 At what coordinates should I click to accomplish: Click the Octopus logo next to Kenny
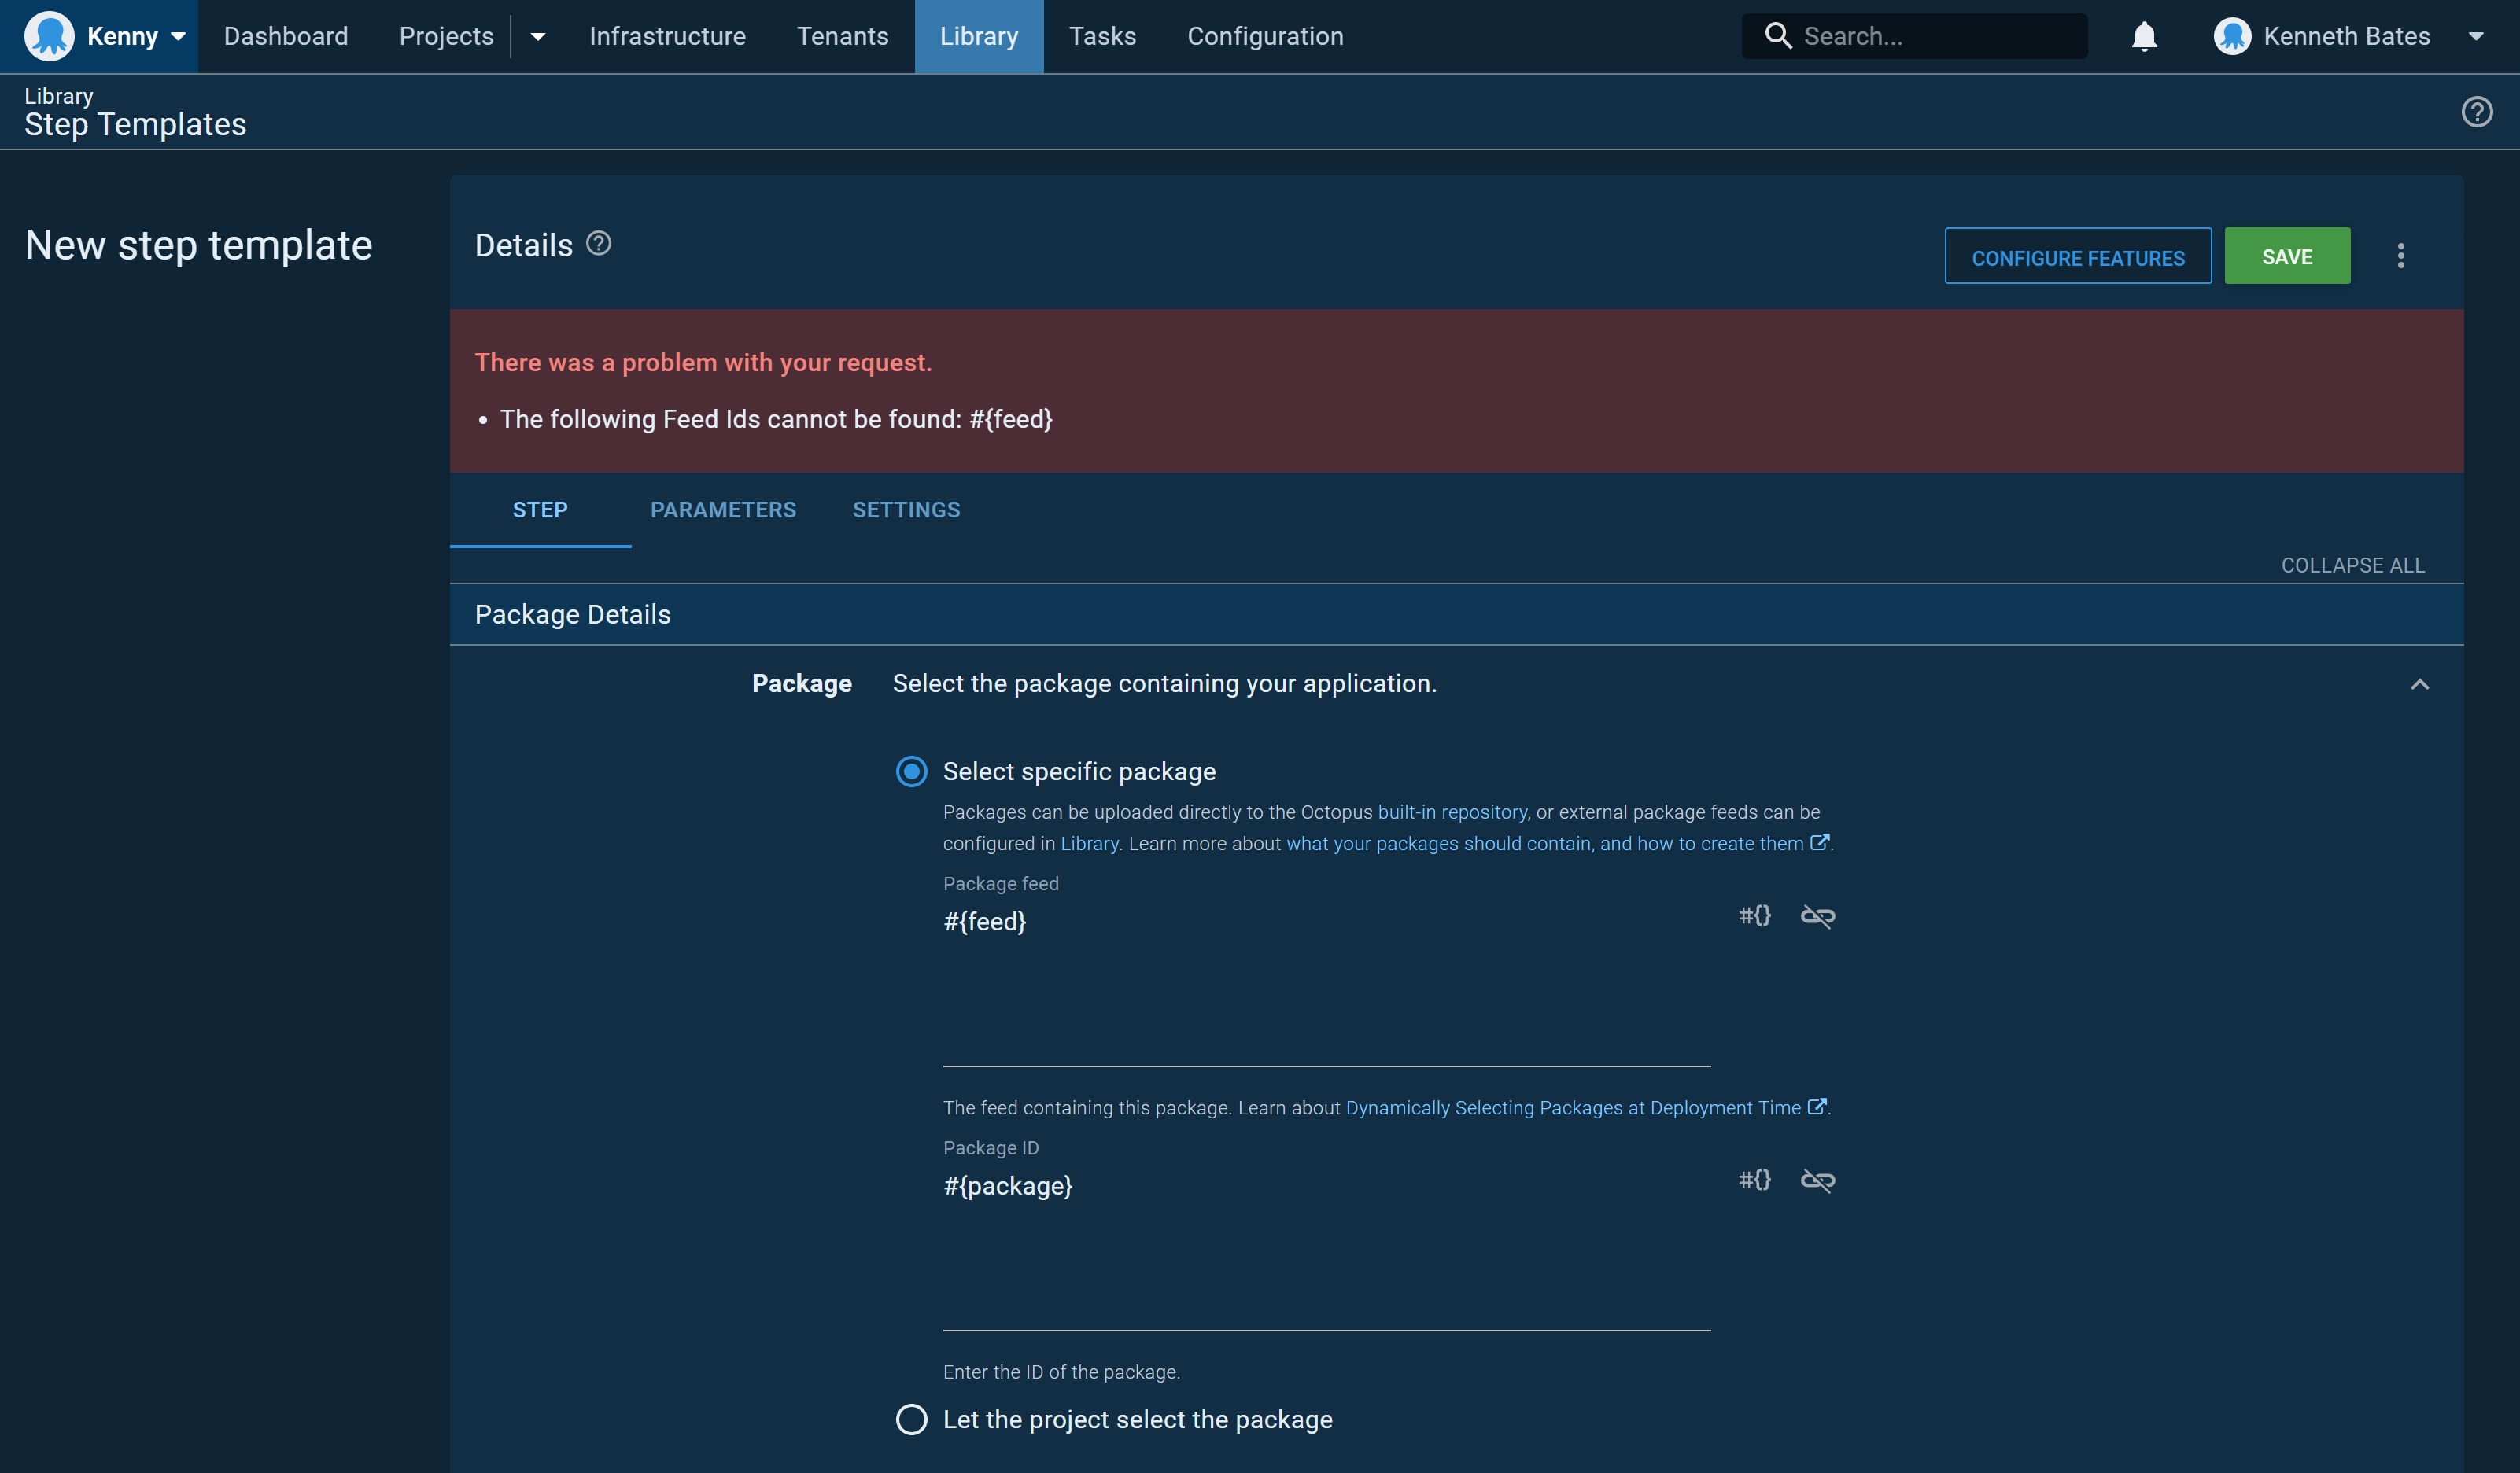point(49,35)
